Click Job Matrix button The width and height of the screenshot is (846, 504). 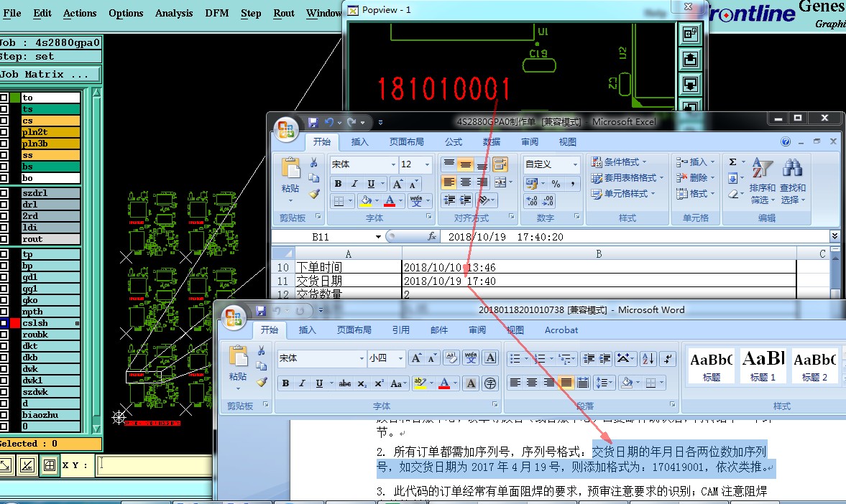point(50,75)
